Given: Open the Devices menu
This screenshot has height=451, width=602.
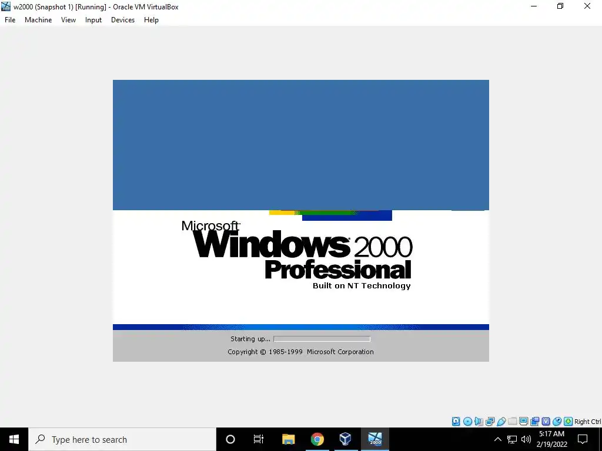Looking at the screenshot, I should click(123, 20).
